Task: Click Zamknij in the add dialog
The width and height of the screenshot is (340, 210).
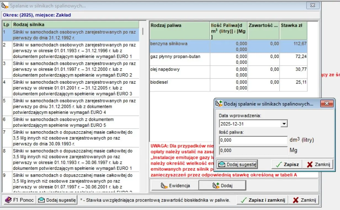Action: pos(318,164)
